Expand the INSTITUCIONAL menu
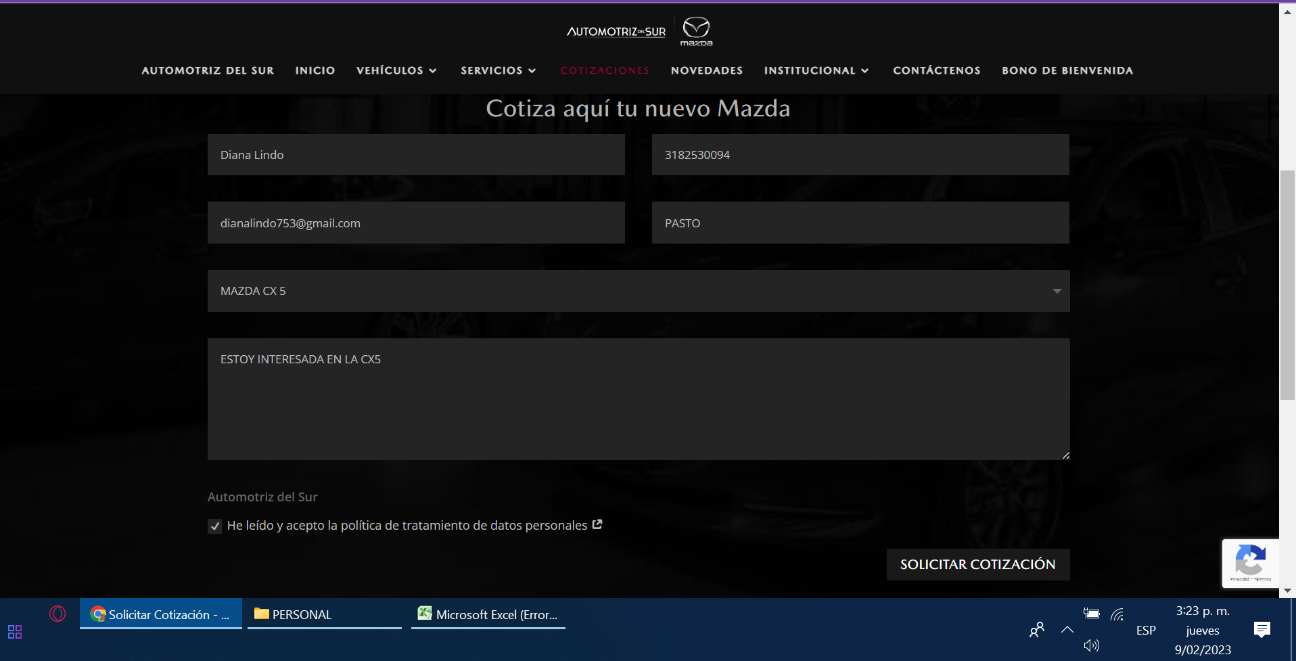Screen dimensions: 1296x661 pos(816,70)
